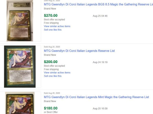The width and height of the screenshot is (153, 114).
Task: View similar active items for $200.00 listing
Action: 57,73
